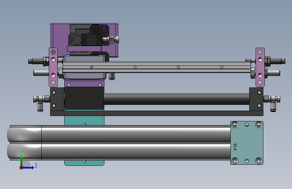Select the small purple plate above the black carriage
This screenshot has height=189, width=292.
pyautogui.click(x=84, y=83)
